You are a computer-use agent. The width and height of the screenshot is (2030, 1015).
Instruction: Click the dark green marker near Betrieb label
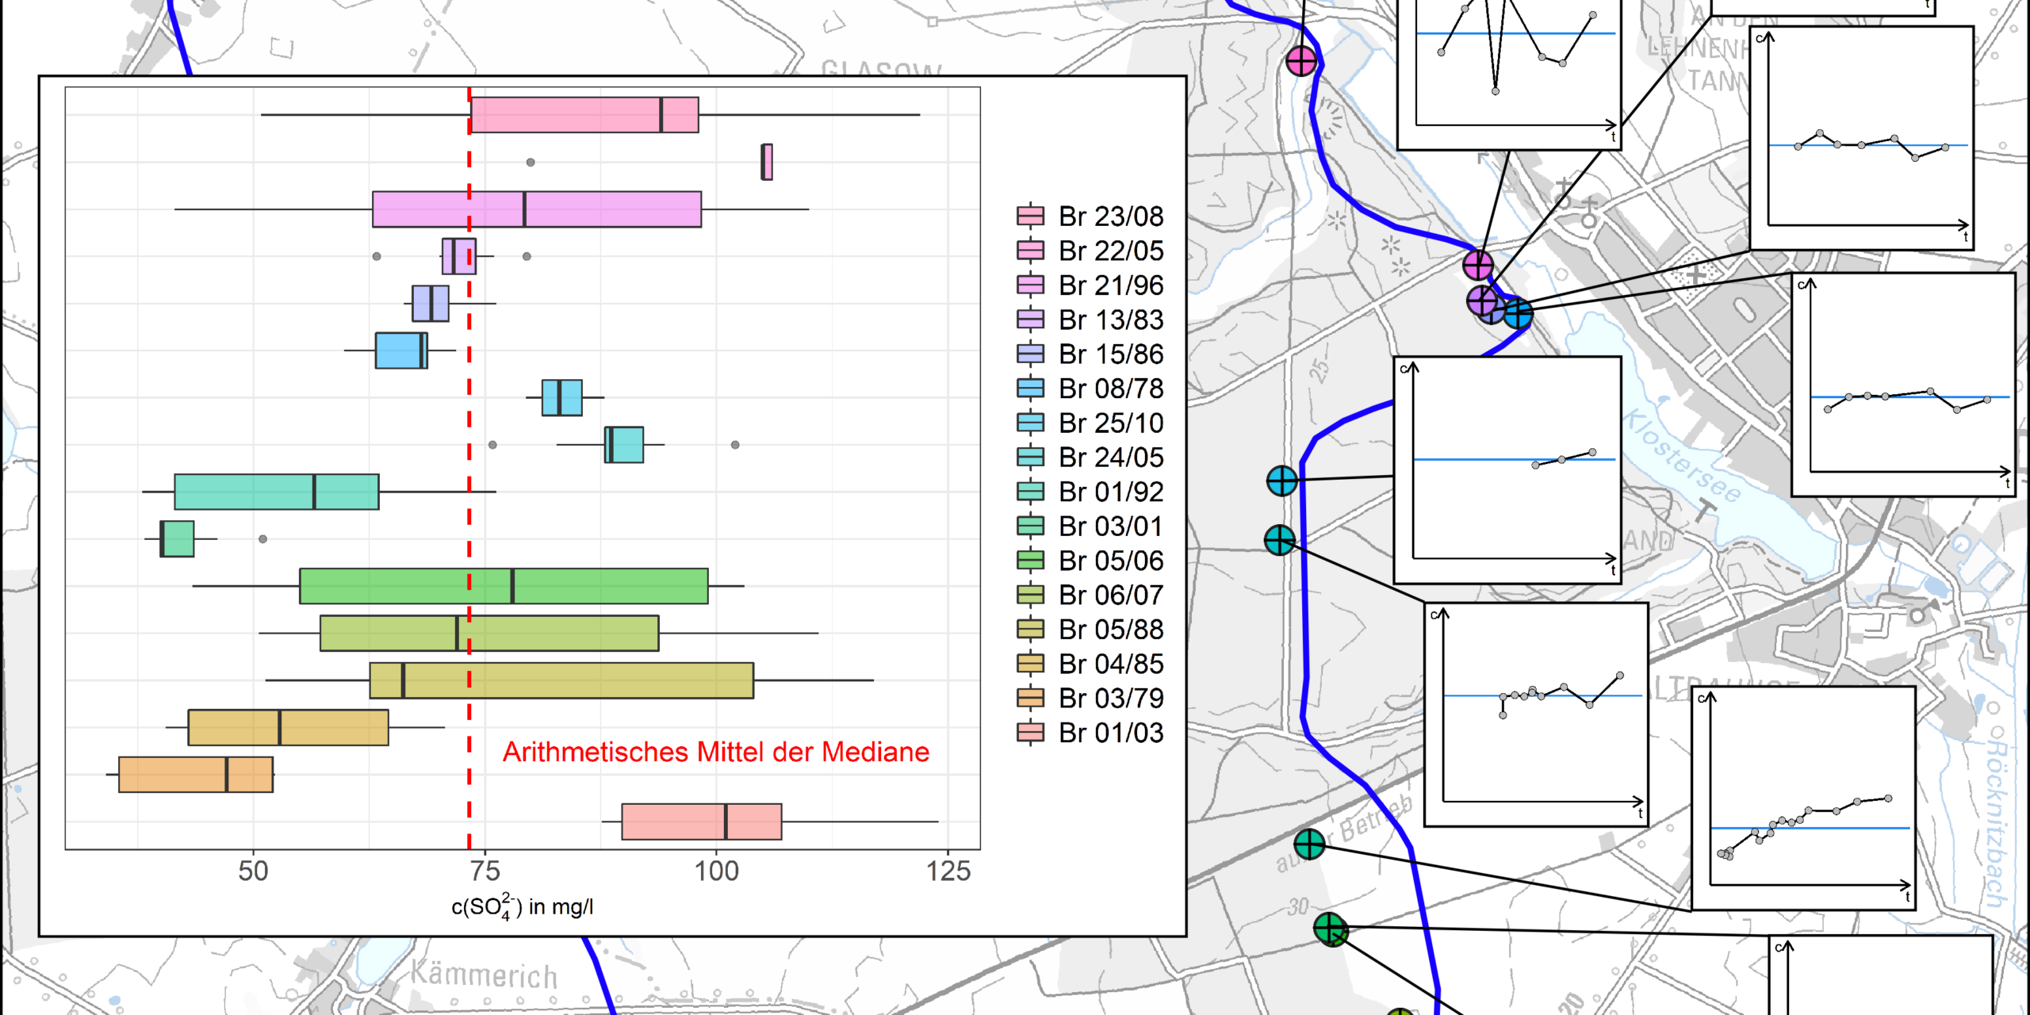pyautogui.click(x=1309, y=845)
